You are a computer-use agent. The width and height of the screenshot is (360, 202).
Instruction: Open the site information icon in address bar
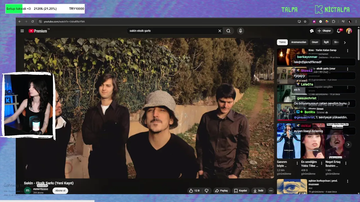pyautogui.click(x=40, y=22)
